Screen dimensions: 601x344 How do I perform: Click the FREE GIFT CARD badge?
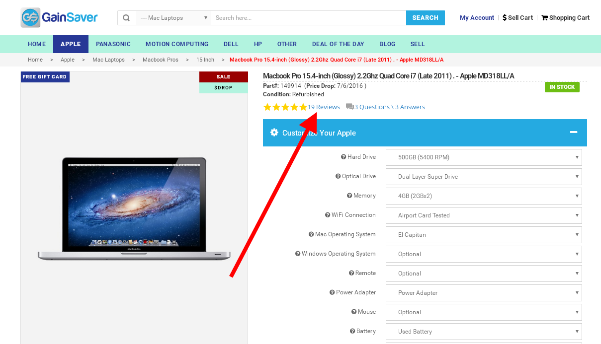45,77
